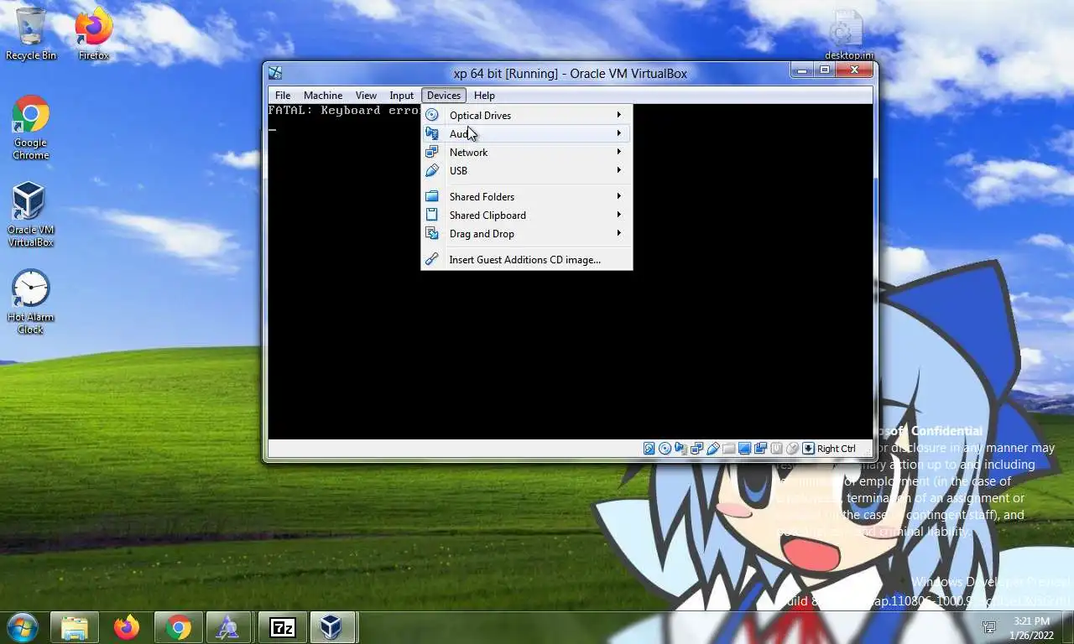
Task: Click the USB indicator in VM status bar
Action: (x=712, y=449)
